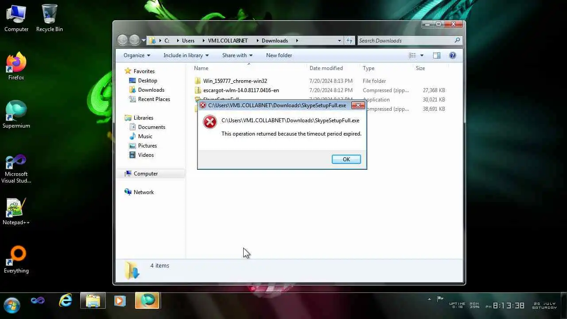
Task: Sort files by Name column
Action: point(249,68)
